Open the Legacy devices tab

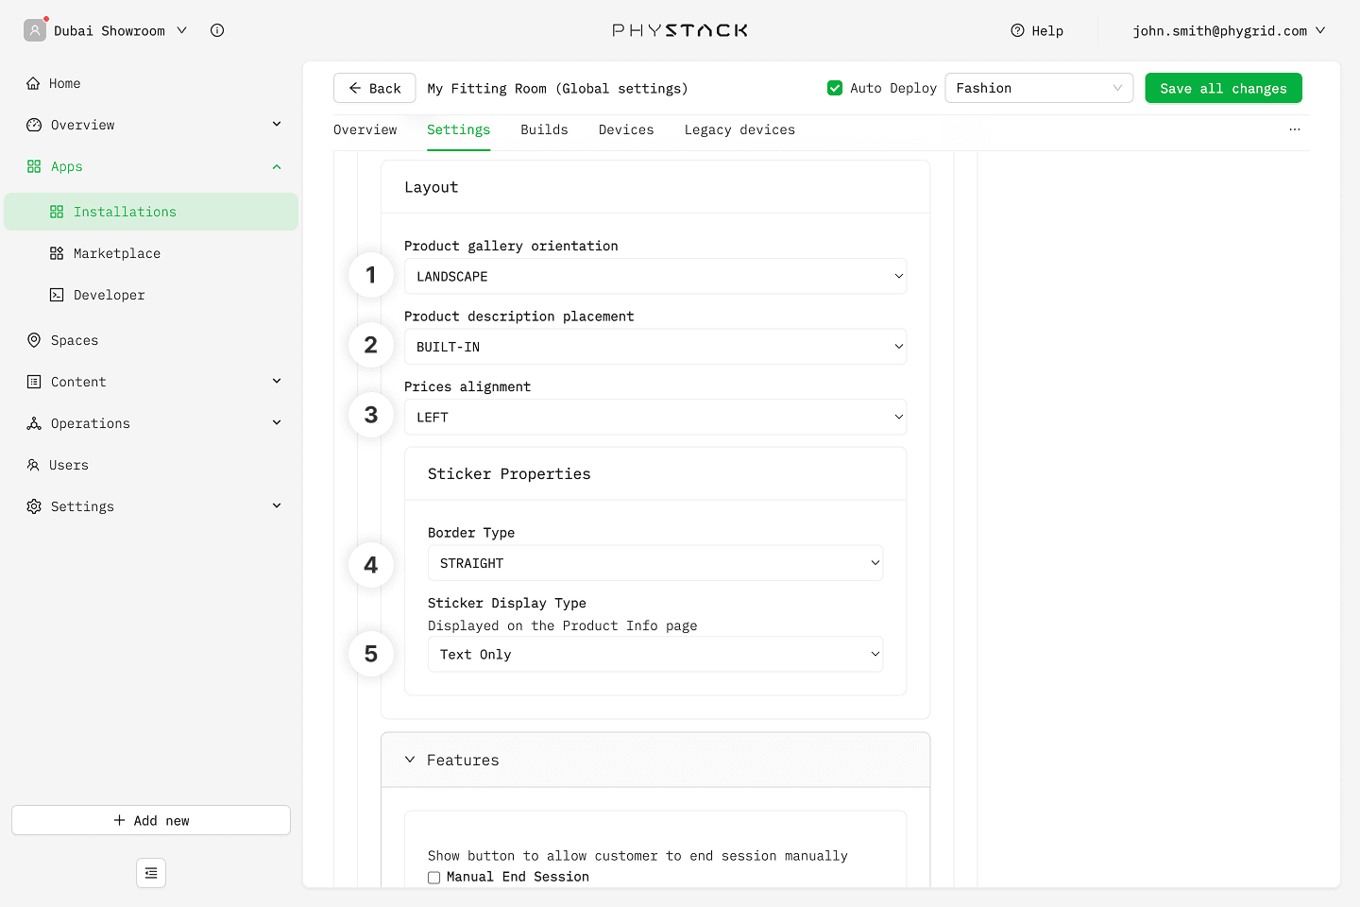(x=739, y=129)
